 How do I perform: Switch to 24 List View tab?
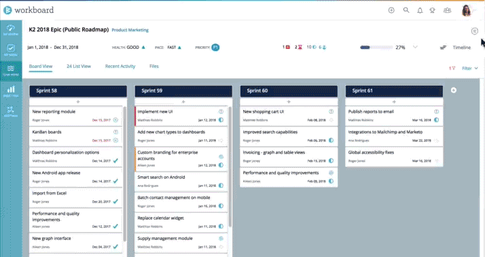[79, 66]
